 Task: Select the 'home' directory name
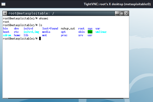(x=17, y=35)
